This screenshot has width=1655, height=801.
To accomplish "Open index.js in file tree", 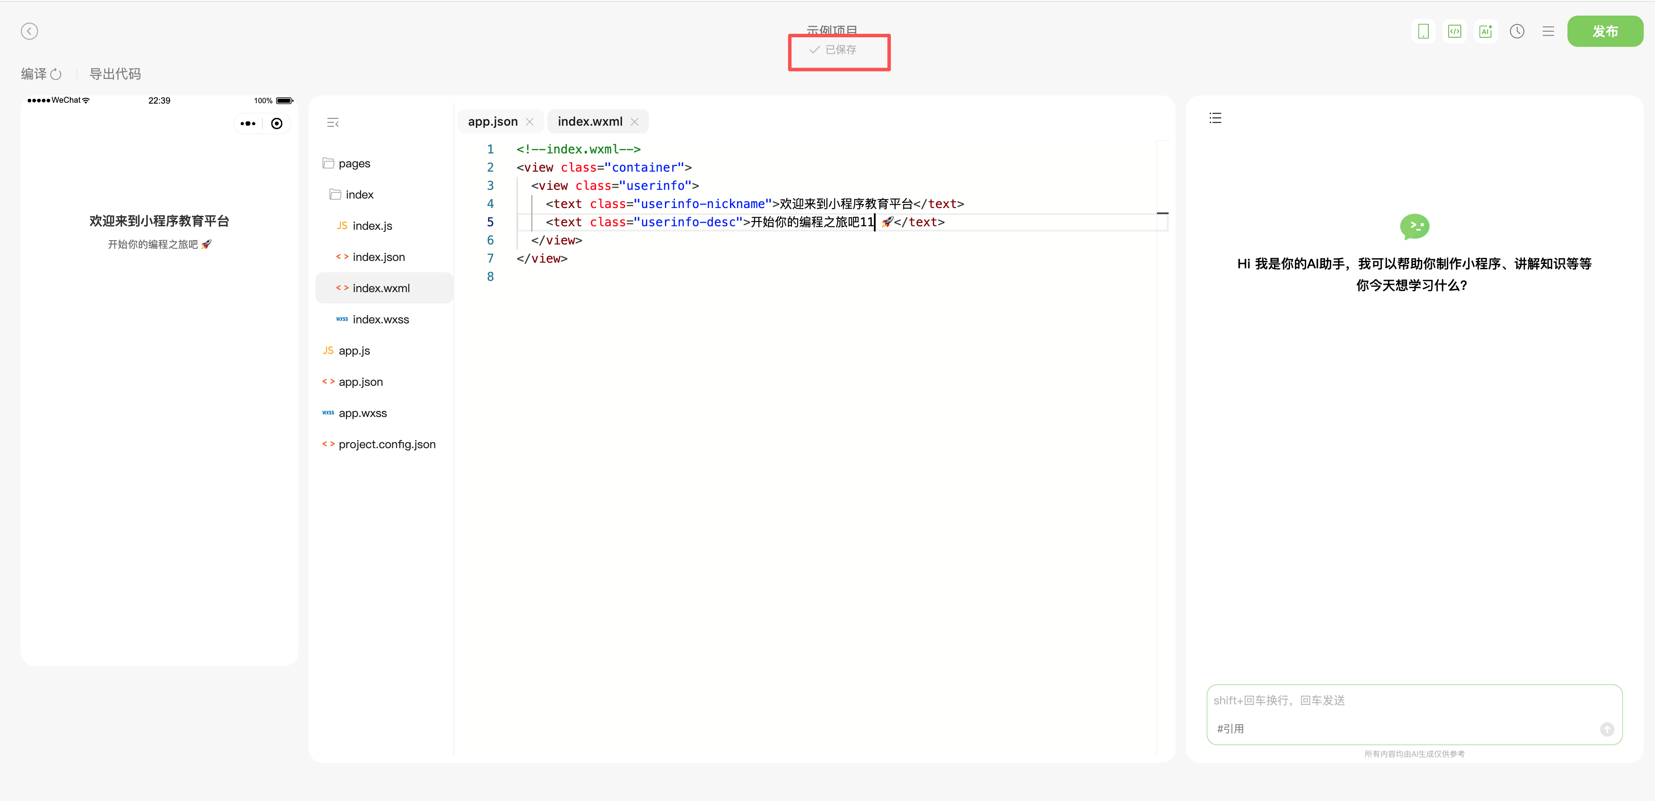I will pyautogui.click(x=372, y=226).
